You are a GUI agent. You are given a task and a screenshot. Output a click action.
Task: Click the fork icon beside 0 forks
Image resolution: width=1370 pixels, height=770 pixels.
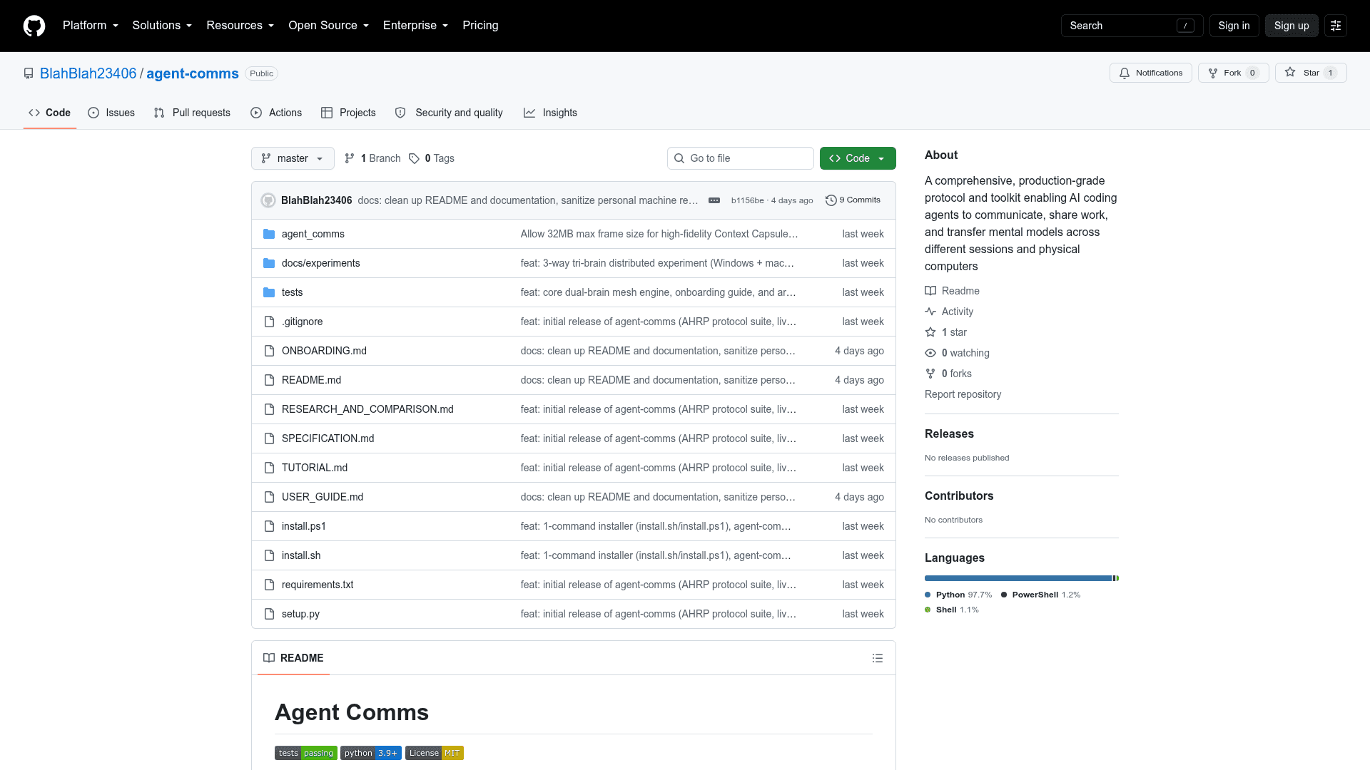(x=930, y=374)
